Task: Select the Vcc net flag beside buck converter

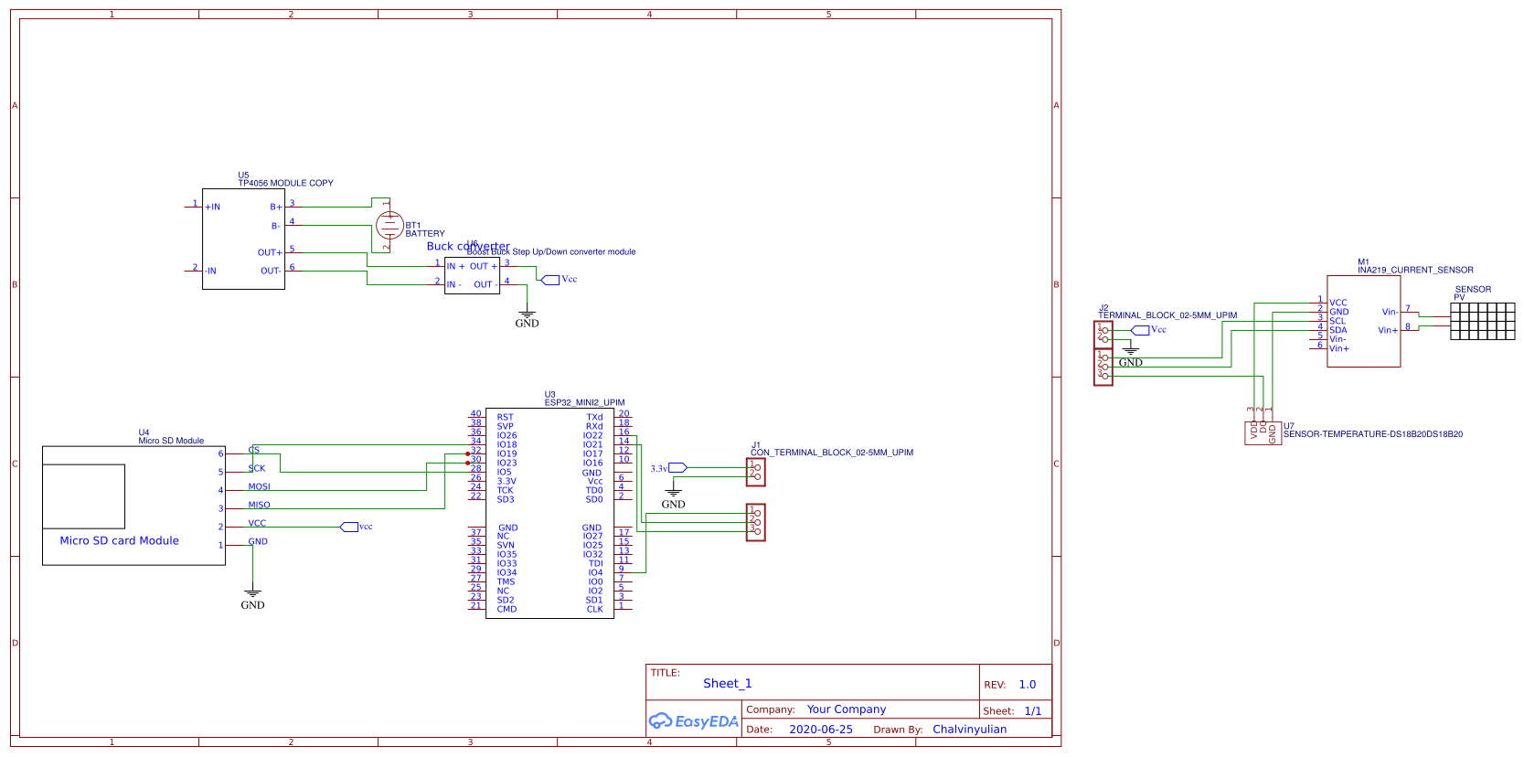Action: coord(560,280)
